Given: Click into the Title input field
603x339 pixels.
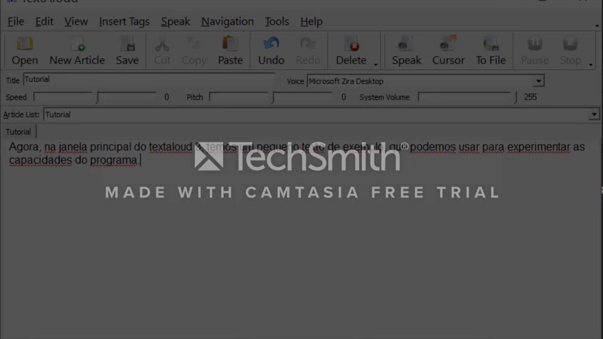Looking at the screenshot, I should point(149,80).
